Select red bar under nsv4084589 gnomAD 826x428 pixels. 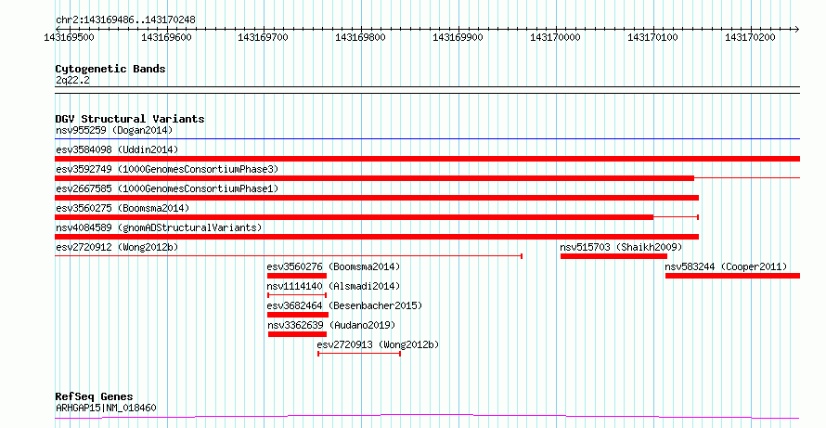tap(377, 237)
